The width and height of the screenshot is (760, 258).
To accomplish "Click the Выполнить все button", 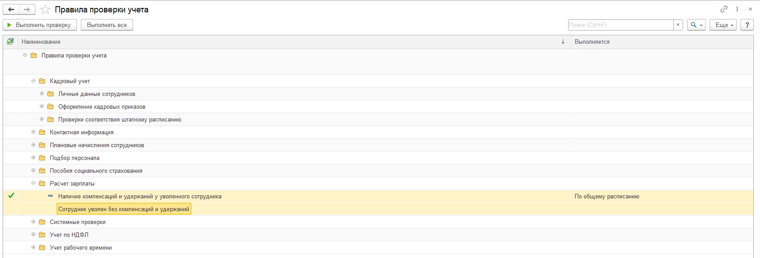I will click(107, 25).
